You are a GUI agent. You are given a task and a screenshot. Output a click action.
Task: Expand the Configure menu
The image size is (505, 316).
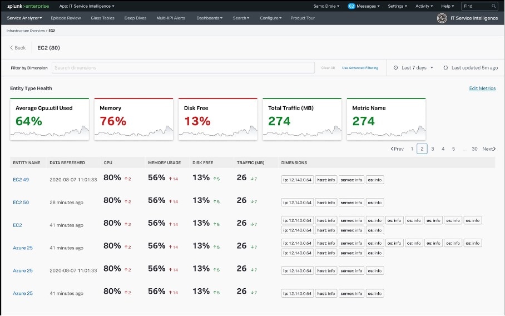pyautogui.click(x=270, y=18)
